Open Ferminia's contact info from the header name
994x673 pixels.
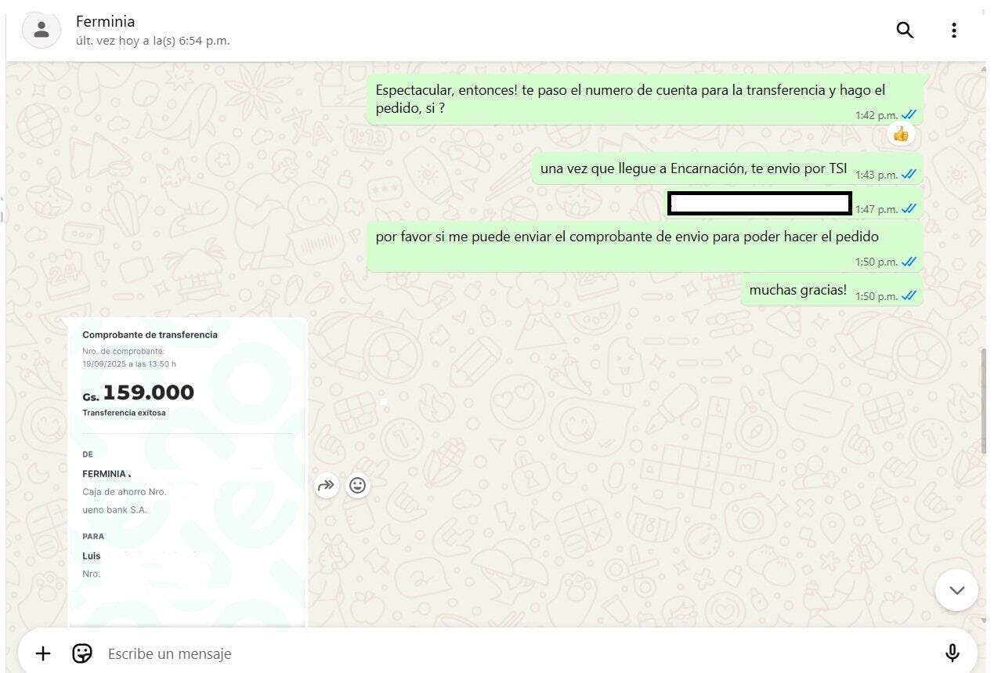(x=105, y=21)
